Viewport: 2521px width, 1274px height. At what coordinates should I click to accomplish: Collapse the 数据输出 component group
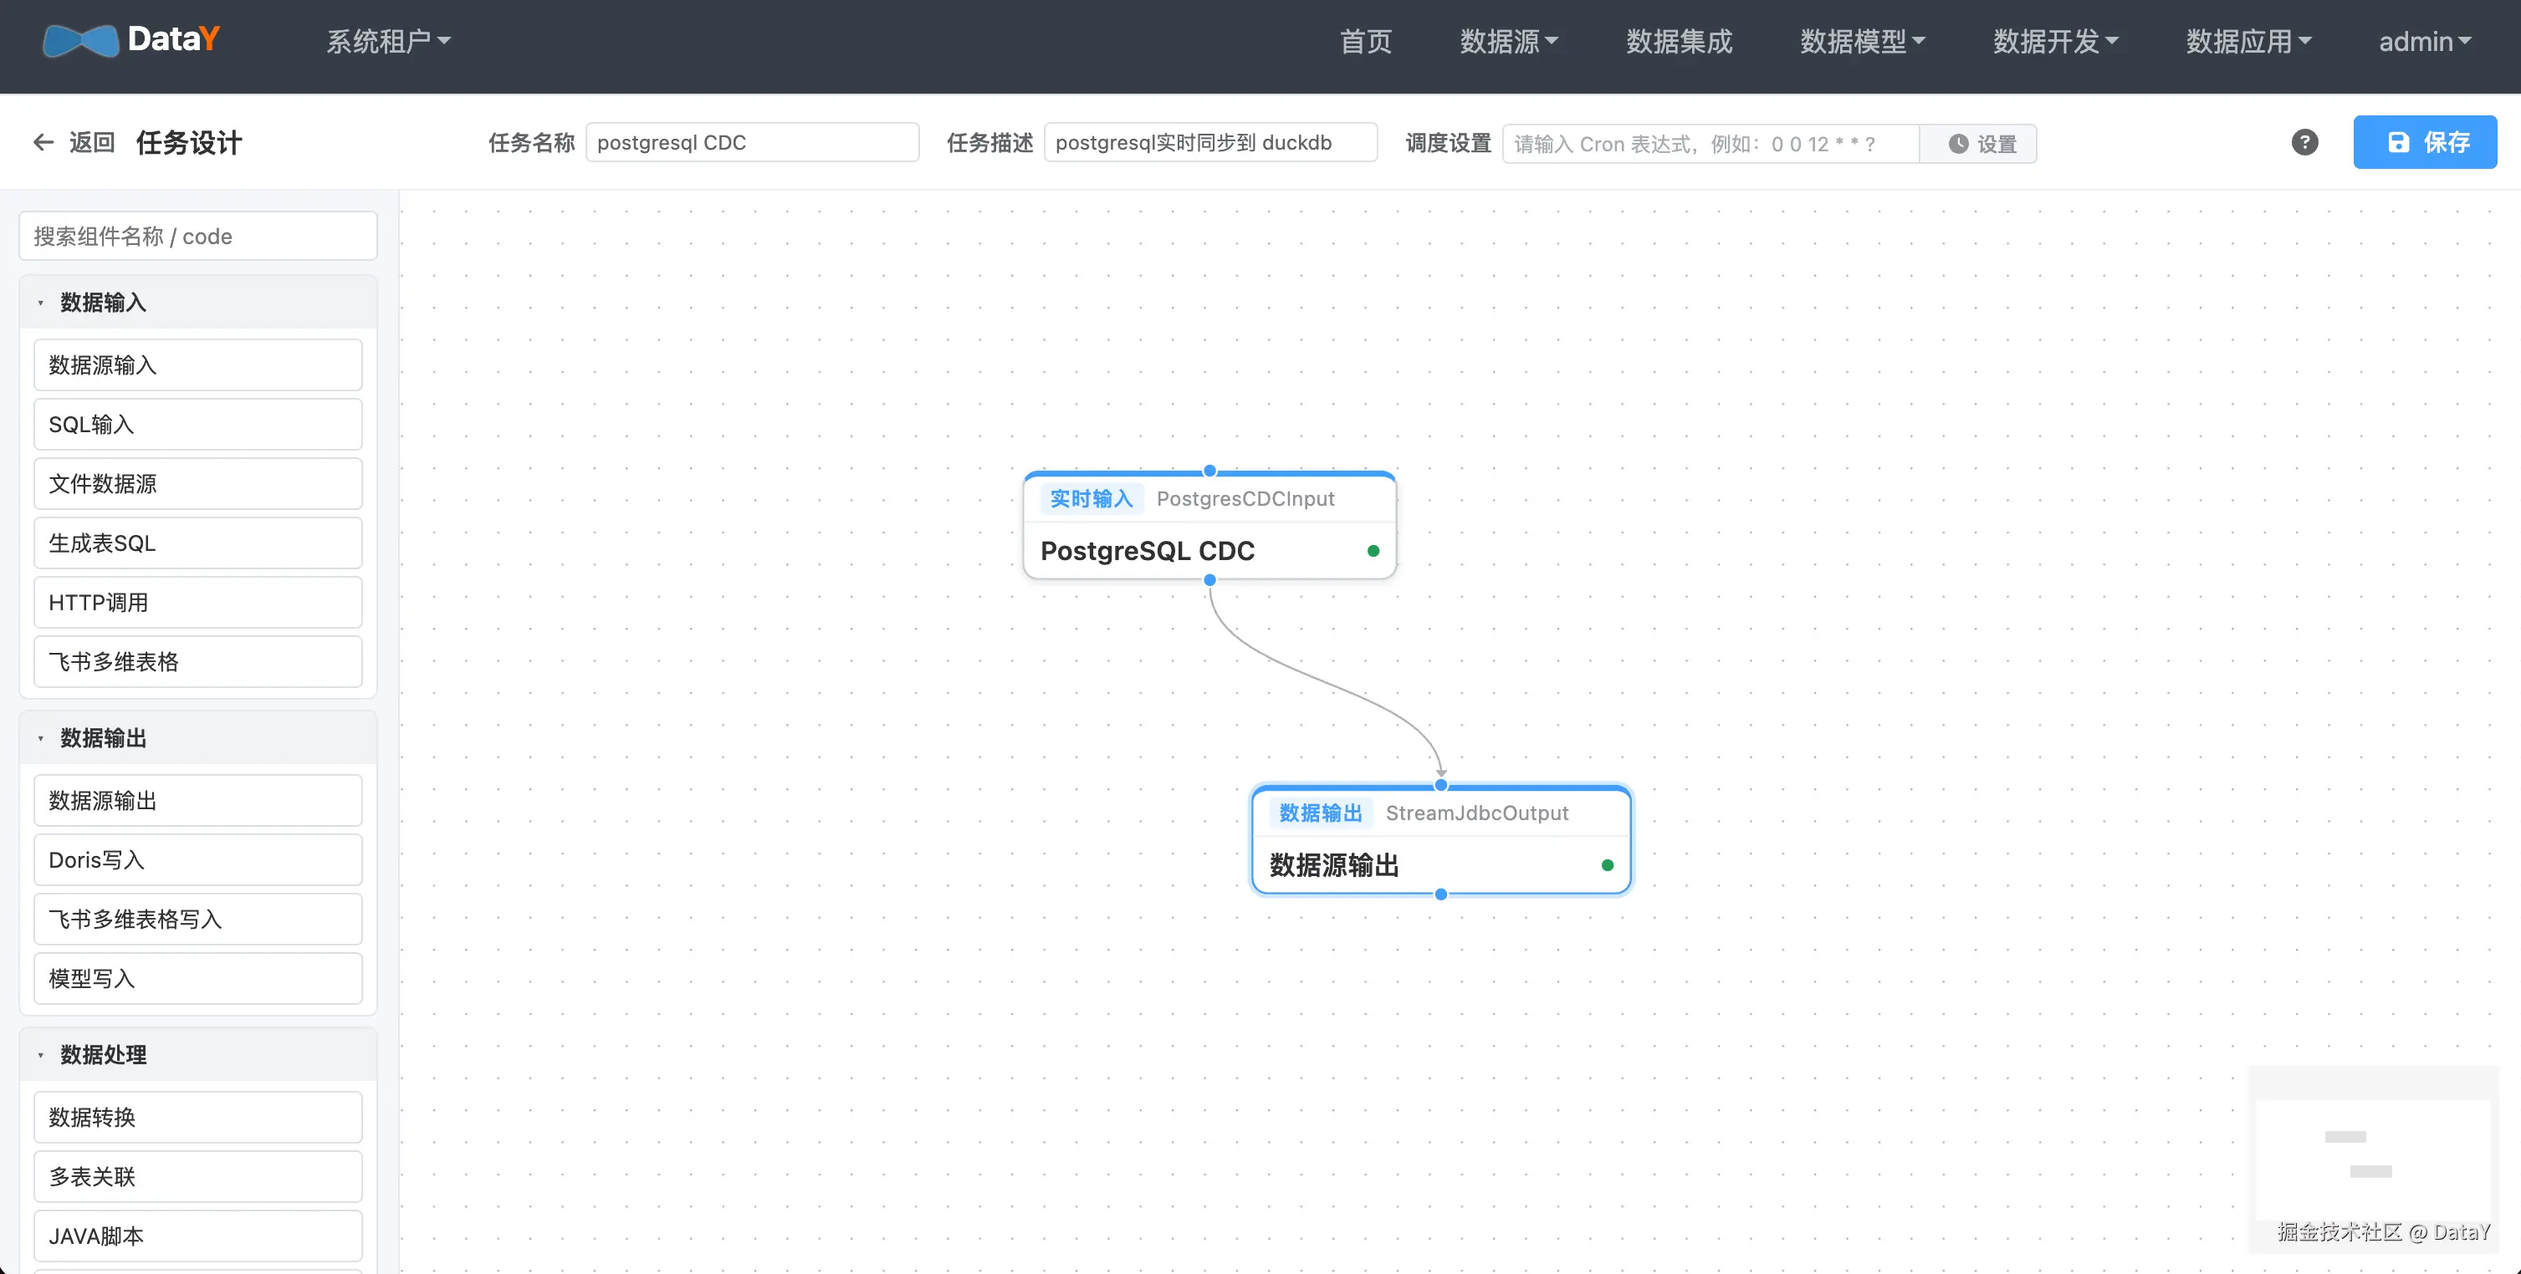(x=199, y=738)
